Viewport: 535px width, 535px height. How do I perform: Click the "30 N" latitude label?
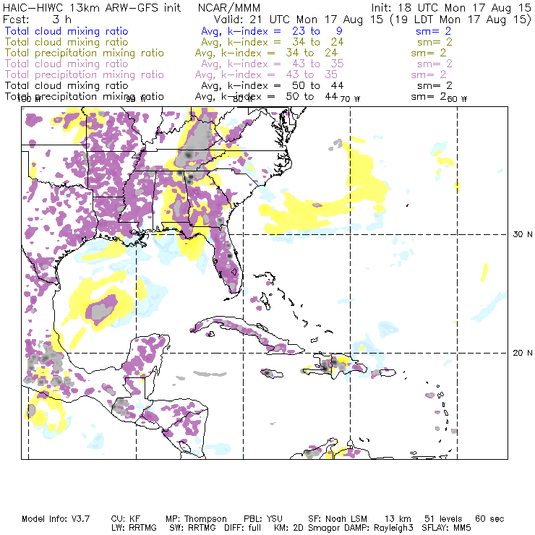coord(523,234)
